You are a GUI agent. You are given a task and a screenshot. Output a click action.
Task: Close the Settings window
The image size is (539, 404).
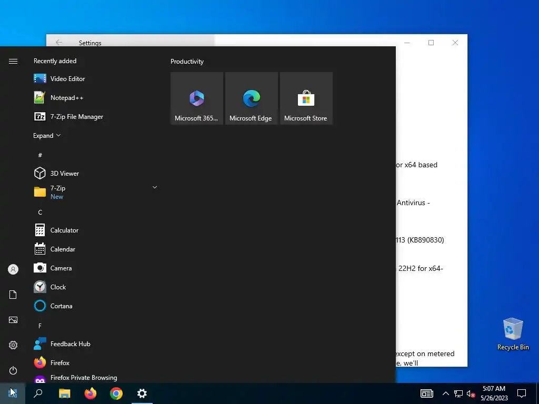point(455,43)
